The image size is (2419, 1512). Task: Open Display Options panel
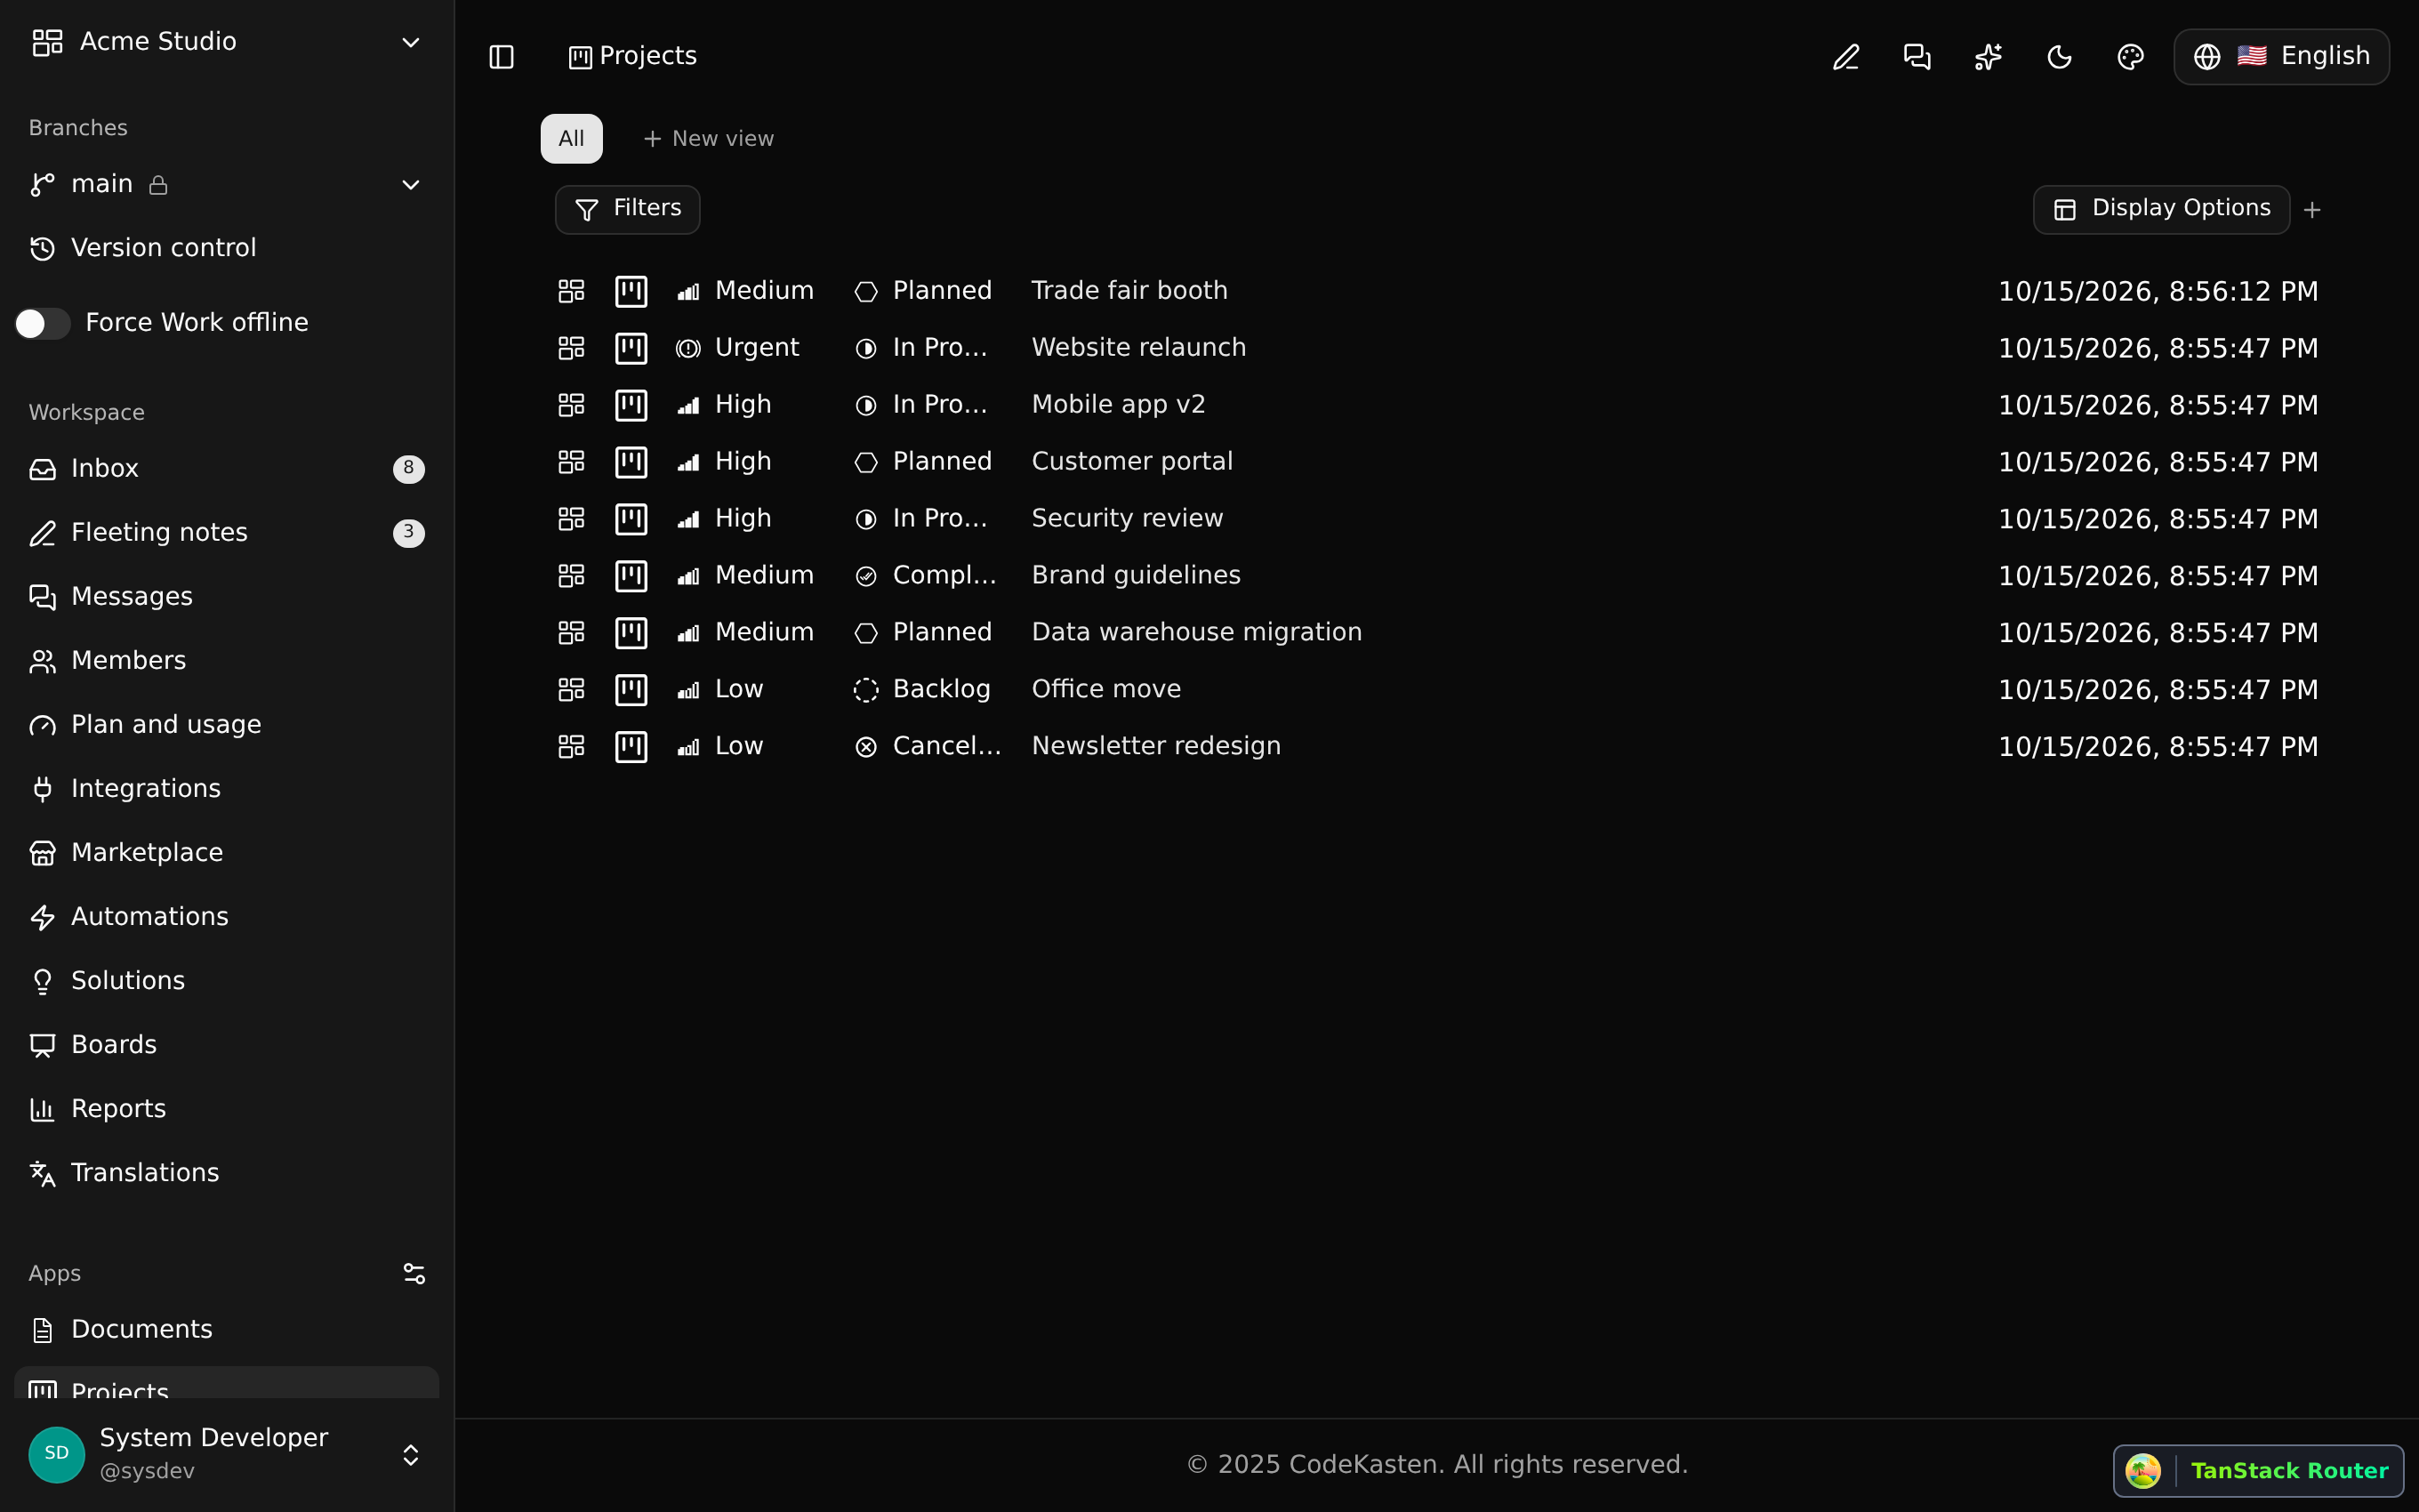pos(2161,209)
